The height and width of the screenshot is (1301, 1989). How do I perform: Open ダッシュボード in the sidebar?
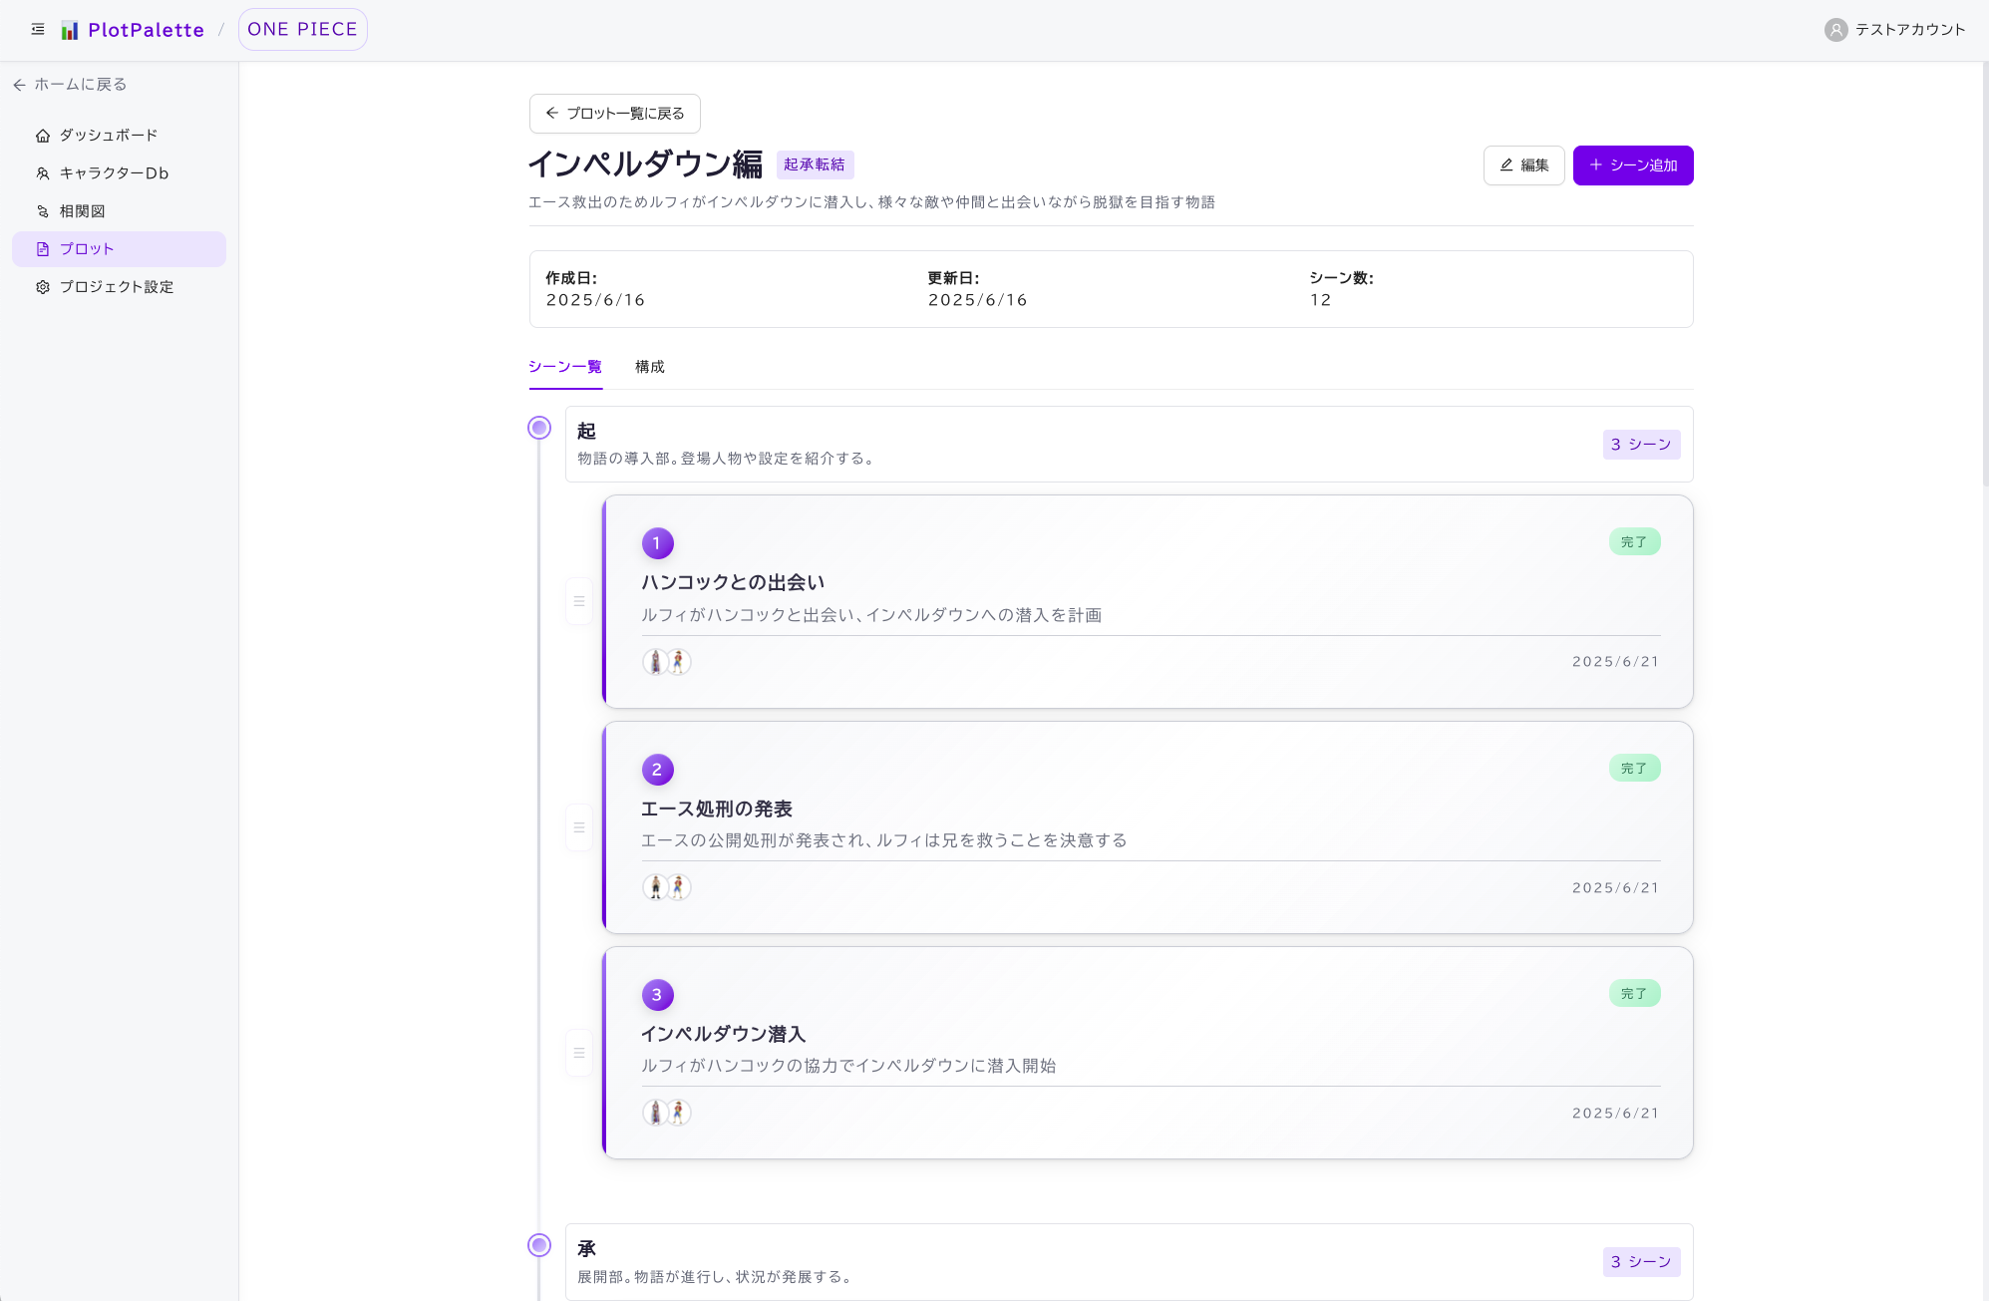click(x=119, y=136)
